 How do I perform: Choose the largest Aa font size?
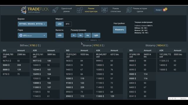[x=88, y=35]
